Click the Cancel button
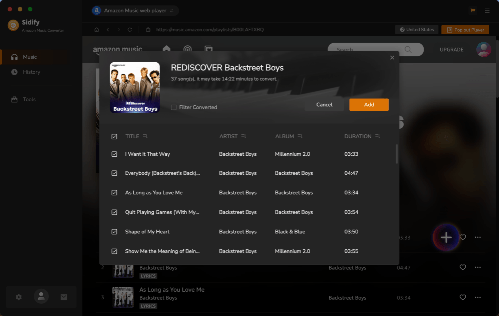This screenshot has height=316, width=499. click(x=324, y=105)
